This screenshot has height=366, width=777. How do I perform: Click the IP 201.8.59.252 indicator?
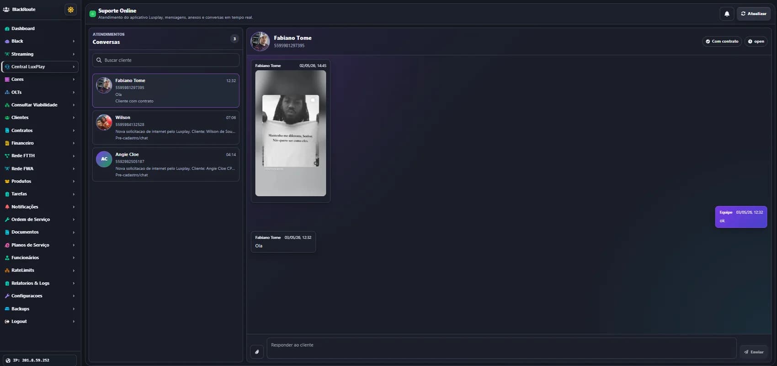click(x=40, y=360)
